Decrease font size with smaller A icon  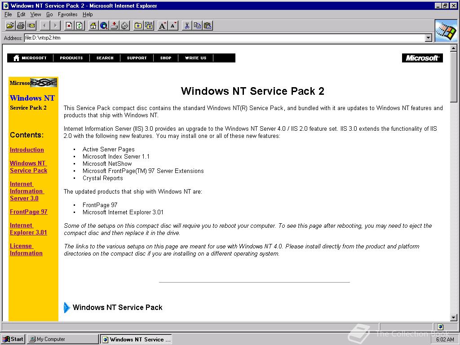pyautogui.click(x=173, y=26)
